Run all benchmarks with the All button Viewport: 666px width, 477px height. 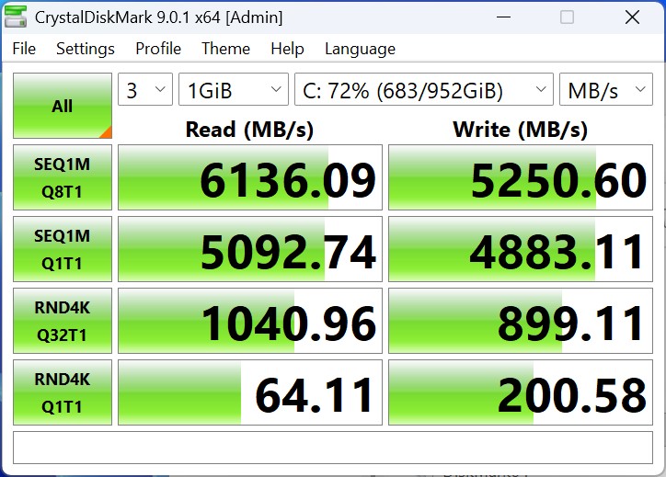point(62,106)
